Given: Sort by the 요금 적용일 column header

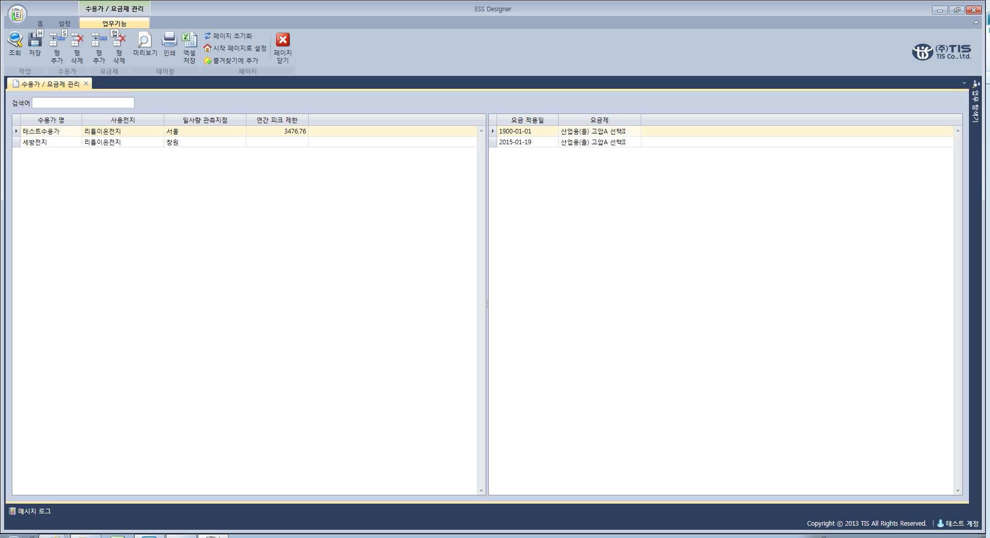Looking at the screenshot, I should 527,120.
